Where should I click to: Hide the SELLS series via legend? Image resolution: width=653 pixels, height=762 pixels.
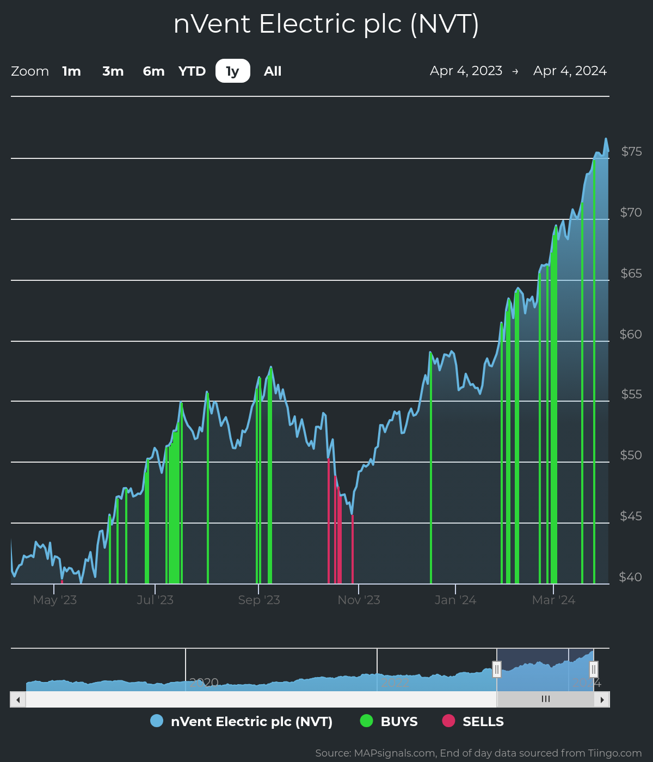pos(483,722)
